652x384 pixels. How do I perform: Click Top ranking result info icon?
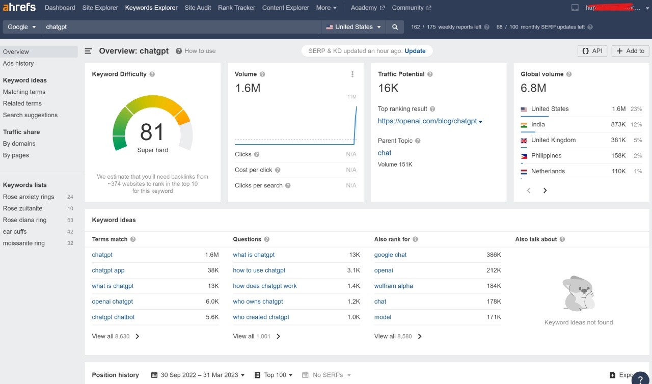click(432, 109)
